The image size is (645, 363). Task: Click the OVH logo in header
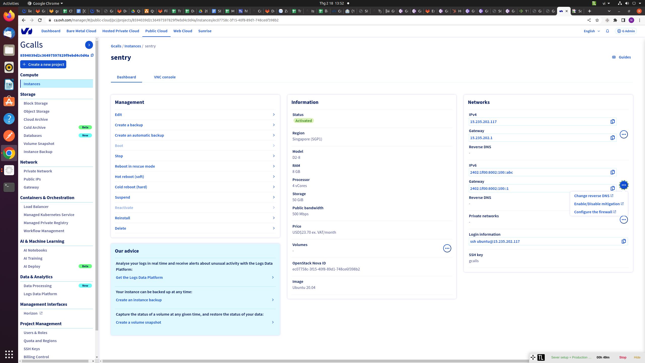point(27,31)
